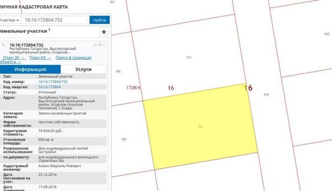Select the result title 16:16:172804:732
Screen dimensions: 332x191
26,45
